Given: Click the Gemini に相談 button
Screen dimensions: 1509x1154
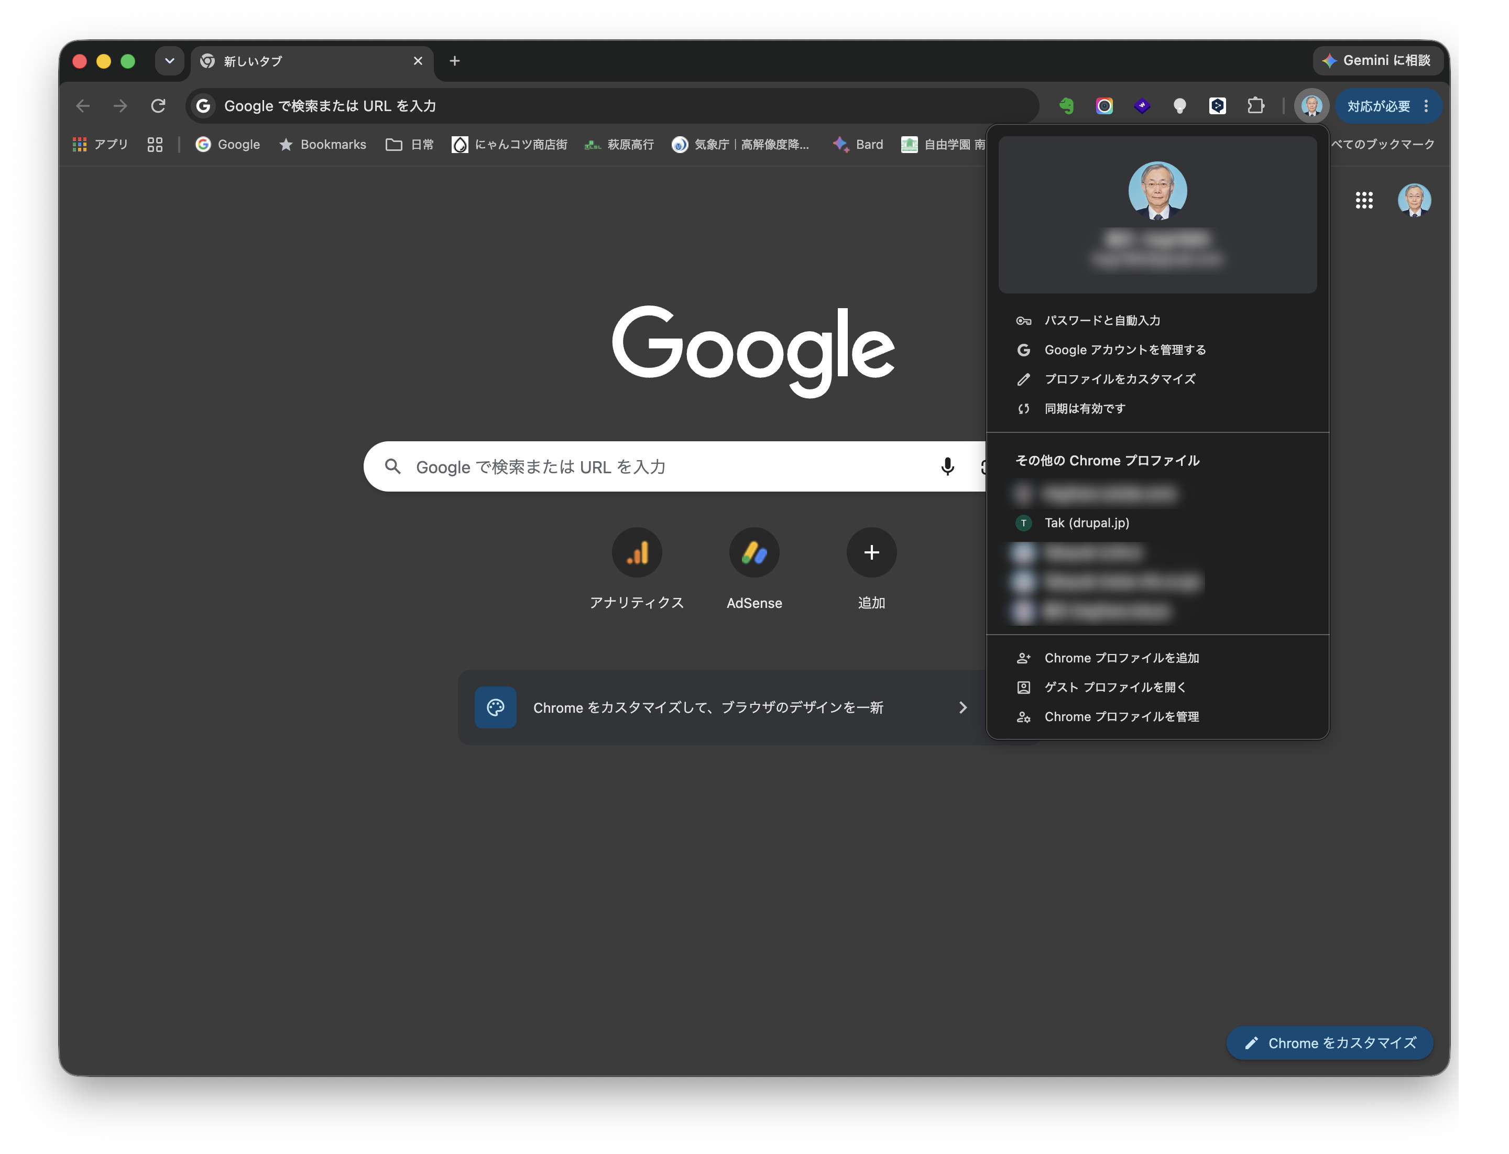Looking at the screenshot, I should (x=1377, y=61).
